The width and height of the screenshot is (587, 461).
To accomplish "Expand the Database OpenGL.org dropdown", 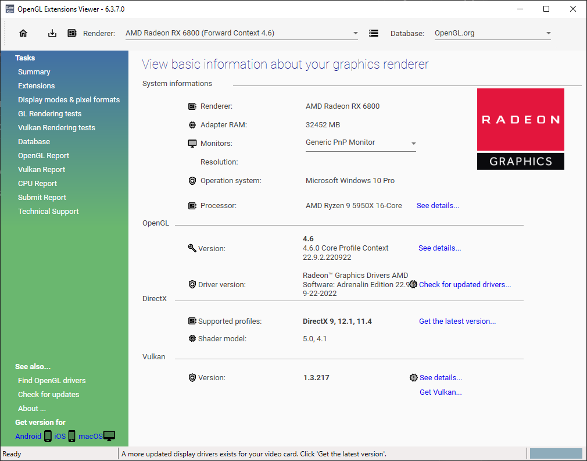I will tap(493, 33).
